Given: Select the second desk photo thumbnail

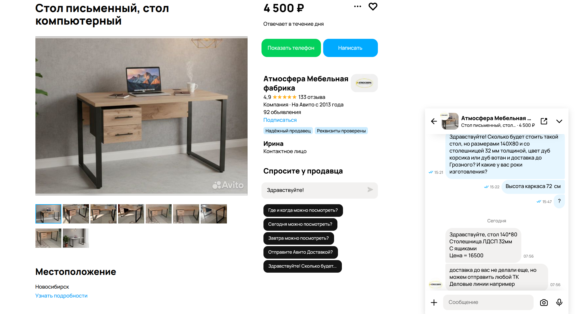Looking at the screenshot, I should (x=76, y=214).
